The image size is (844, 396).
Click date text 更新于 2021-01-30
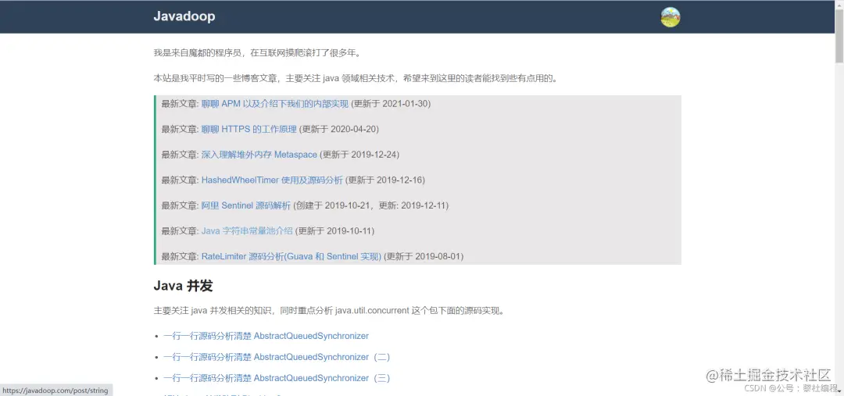[392, 104]
